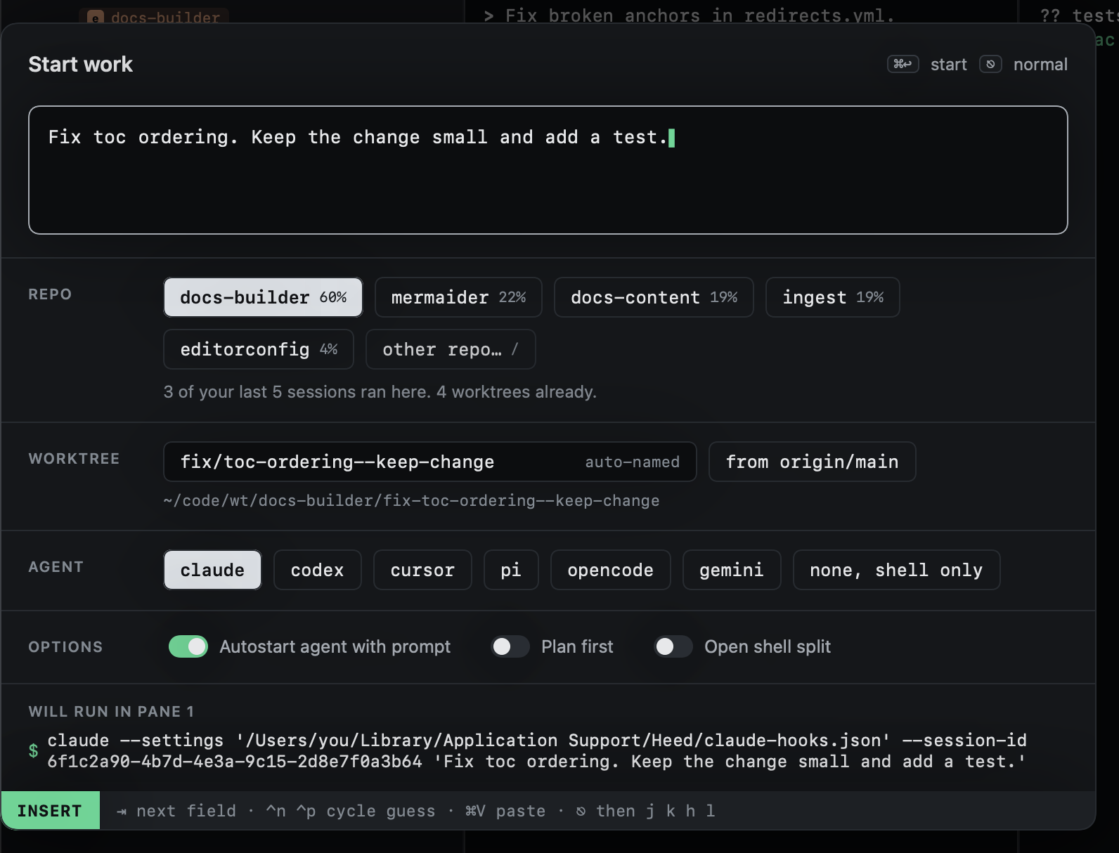This screenshot has height=853, width=1119.
Task: Click the command-return start shortcut icon
Action: point(903,65)
